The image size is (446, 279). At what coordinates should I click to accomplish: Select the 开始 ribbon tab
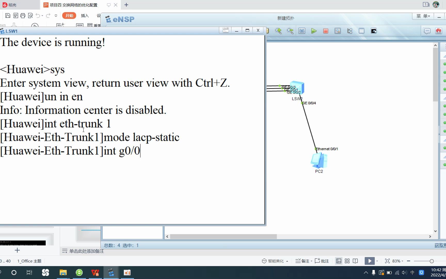click(69, 16)
